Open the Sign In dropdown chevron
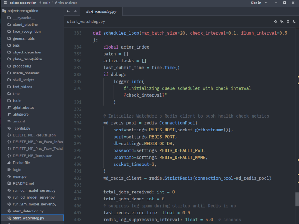The height and width of the screenshot is (224, 299). (x=266, y=3)
